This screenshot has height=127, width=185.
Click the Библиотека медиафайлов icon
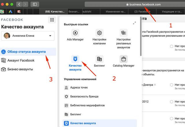click(66, 105)
